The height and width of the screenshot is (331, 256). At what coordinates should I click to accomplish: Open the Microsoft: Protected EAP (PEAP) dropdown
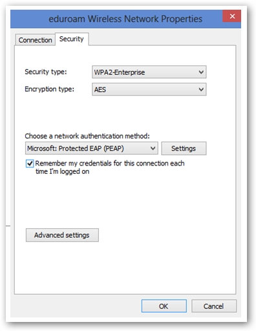coord(92,148)
